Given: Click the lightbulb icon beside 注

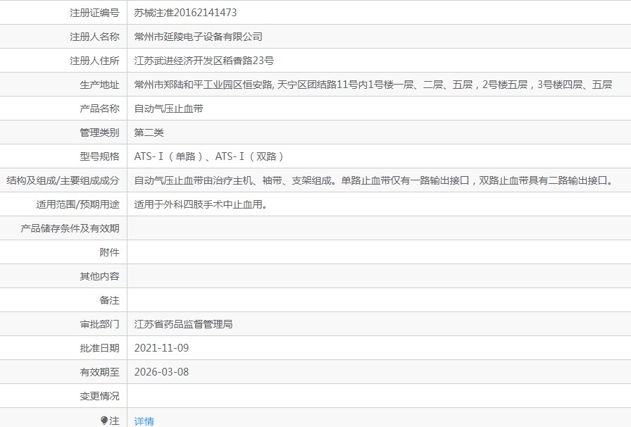Looking at the screenshot, I should click(x=104, y=421).
